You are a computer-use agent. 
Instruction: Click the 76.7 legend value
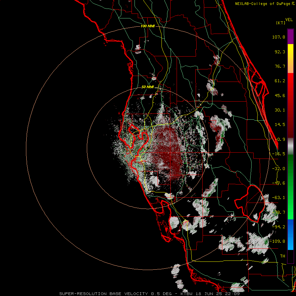[x=280, y=66]
